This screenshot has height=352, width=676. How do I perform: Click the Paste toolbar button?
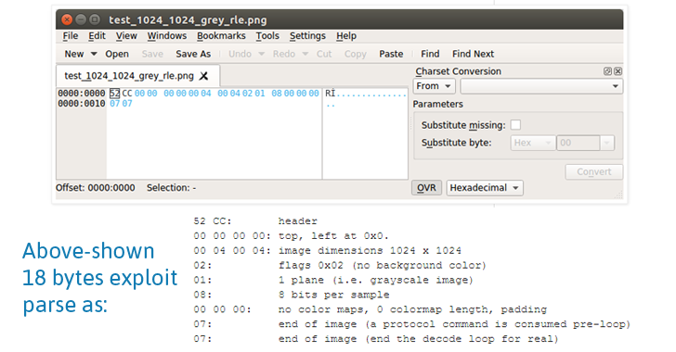[391, 54]
